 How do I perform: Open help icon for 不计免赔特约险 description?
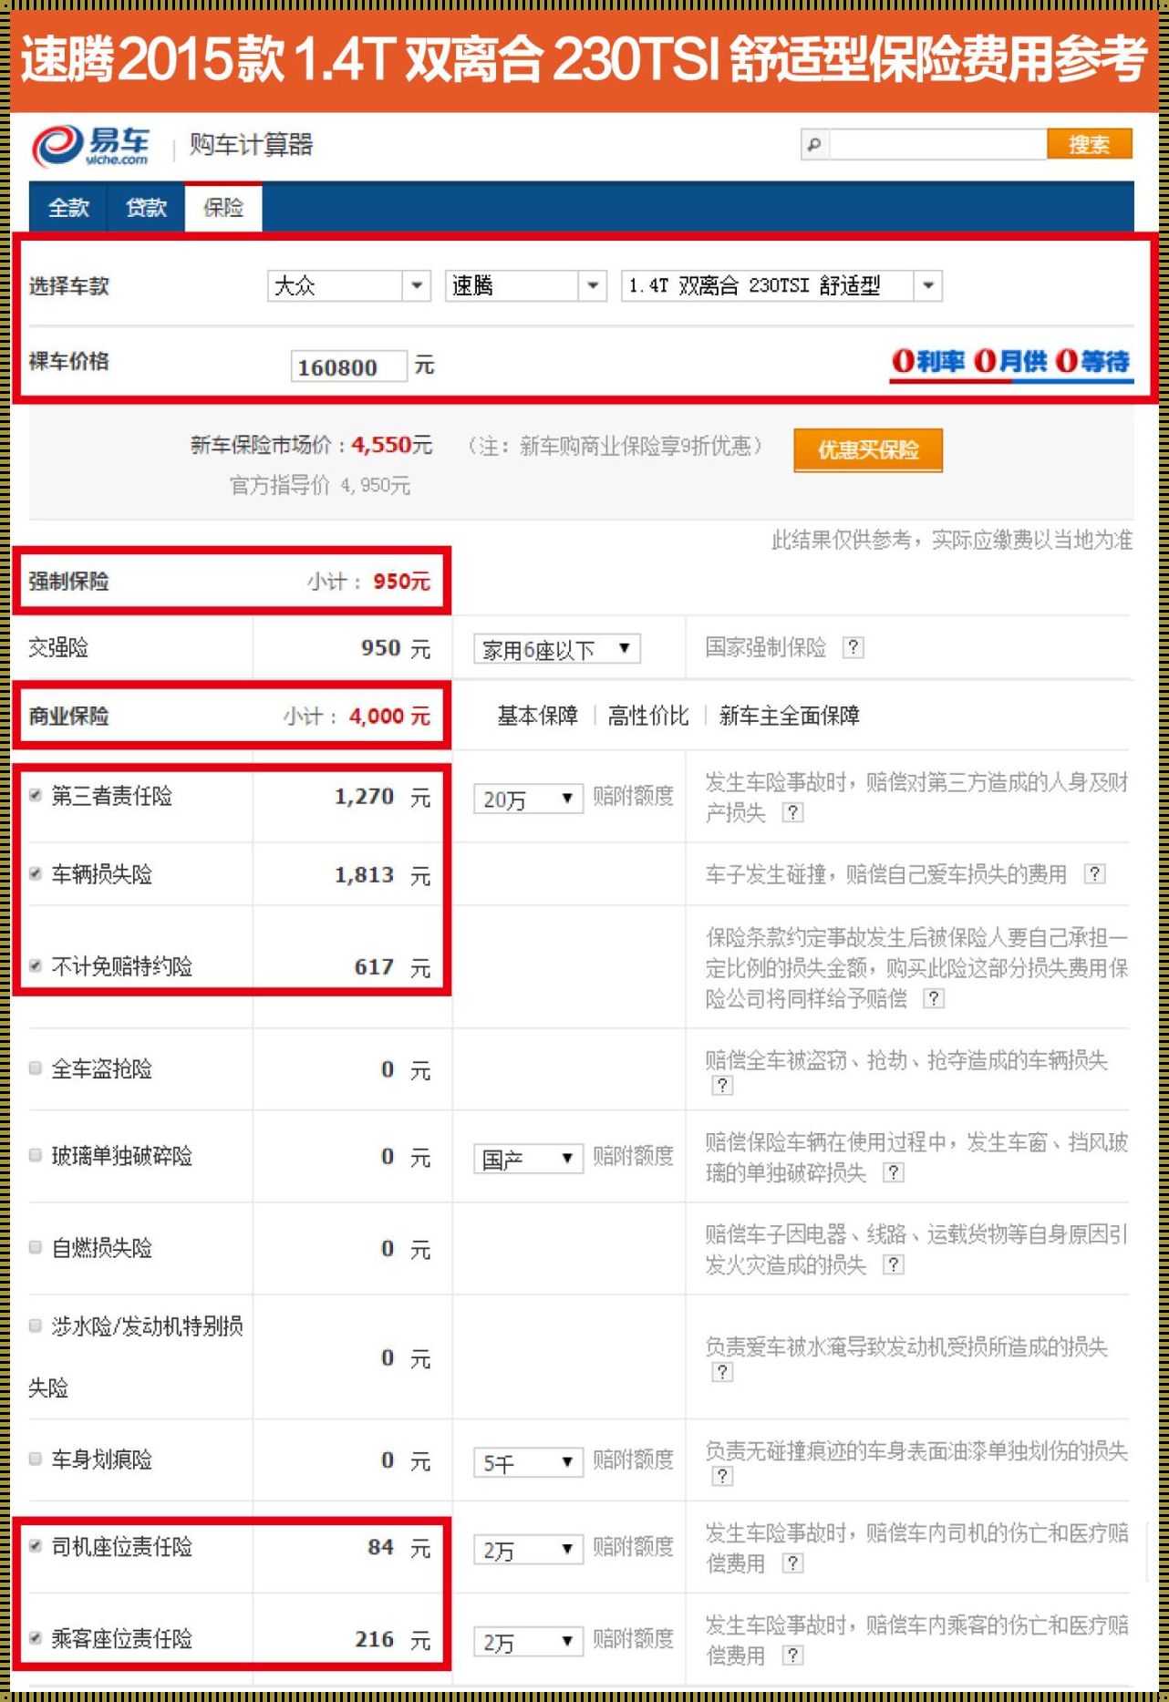(934, 998)
